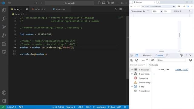Toggle secondary side bar layout icon

108,3
